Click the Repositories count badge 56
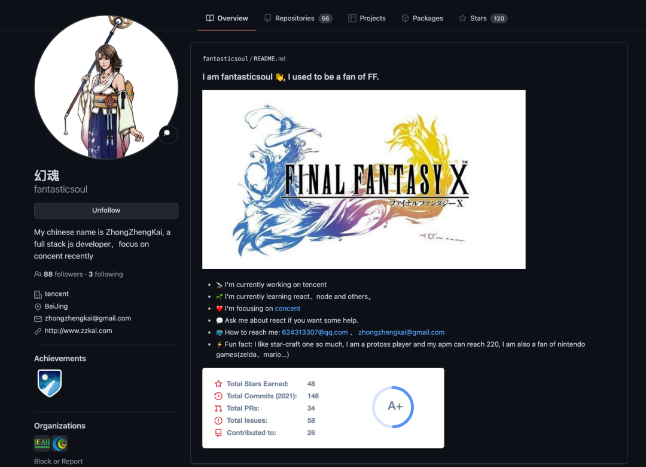This screenshot has width=646, height=467. 325,19
